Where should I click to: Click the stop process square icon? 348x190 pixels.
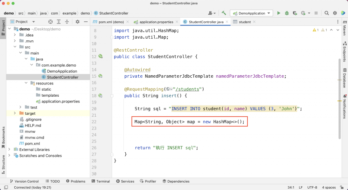point(316,13)
